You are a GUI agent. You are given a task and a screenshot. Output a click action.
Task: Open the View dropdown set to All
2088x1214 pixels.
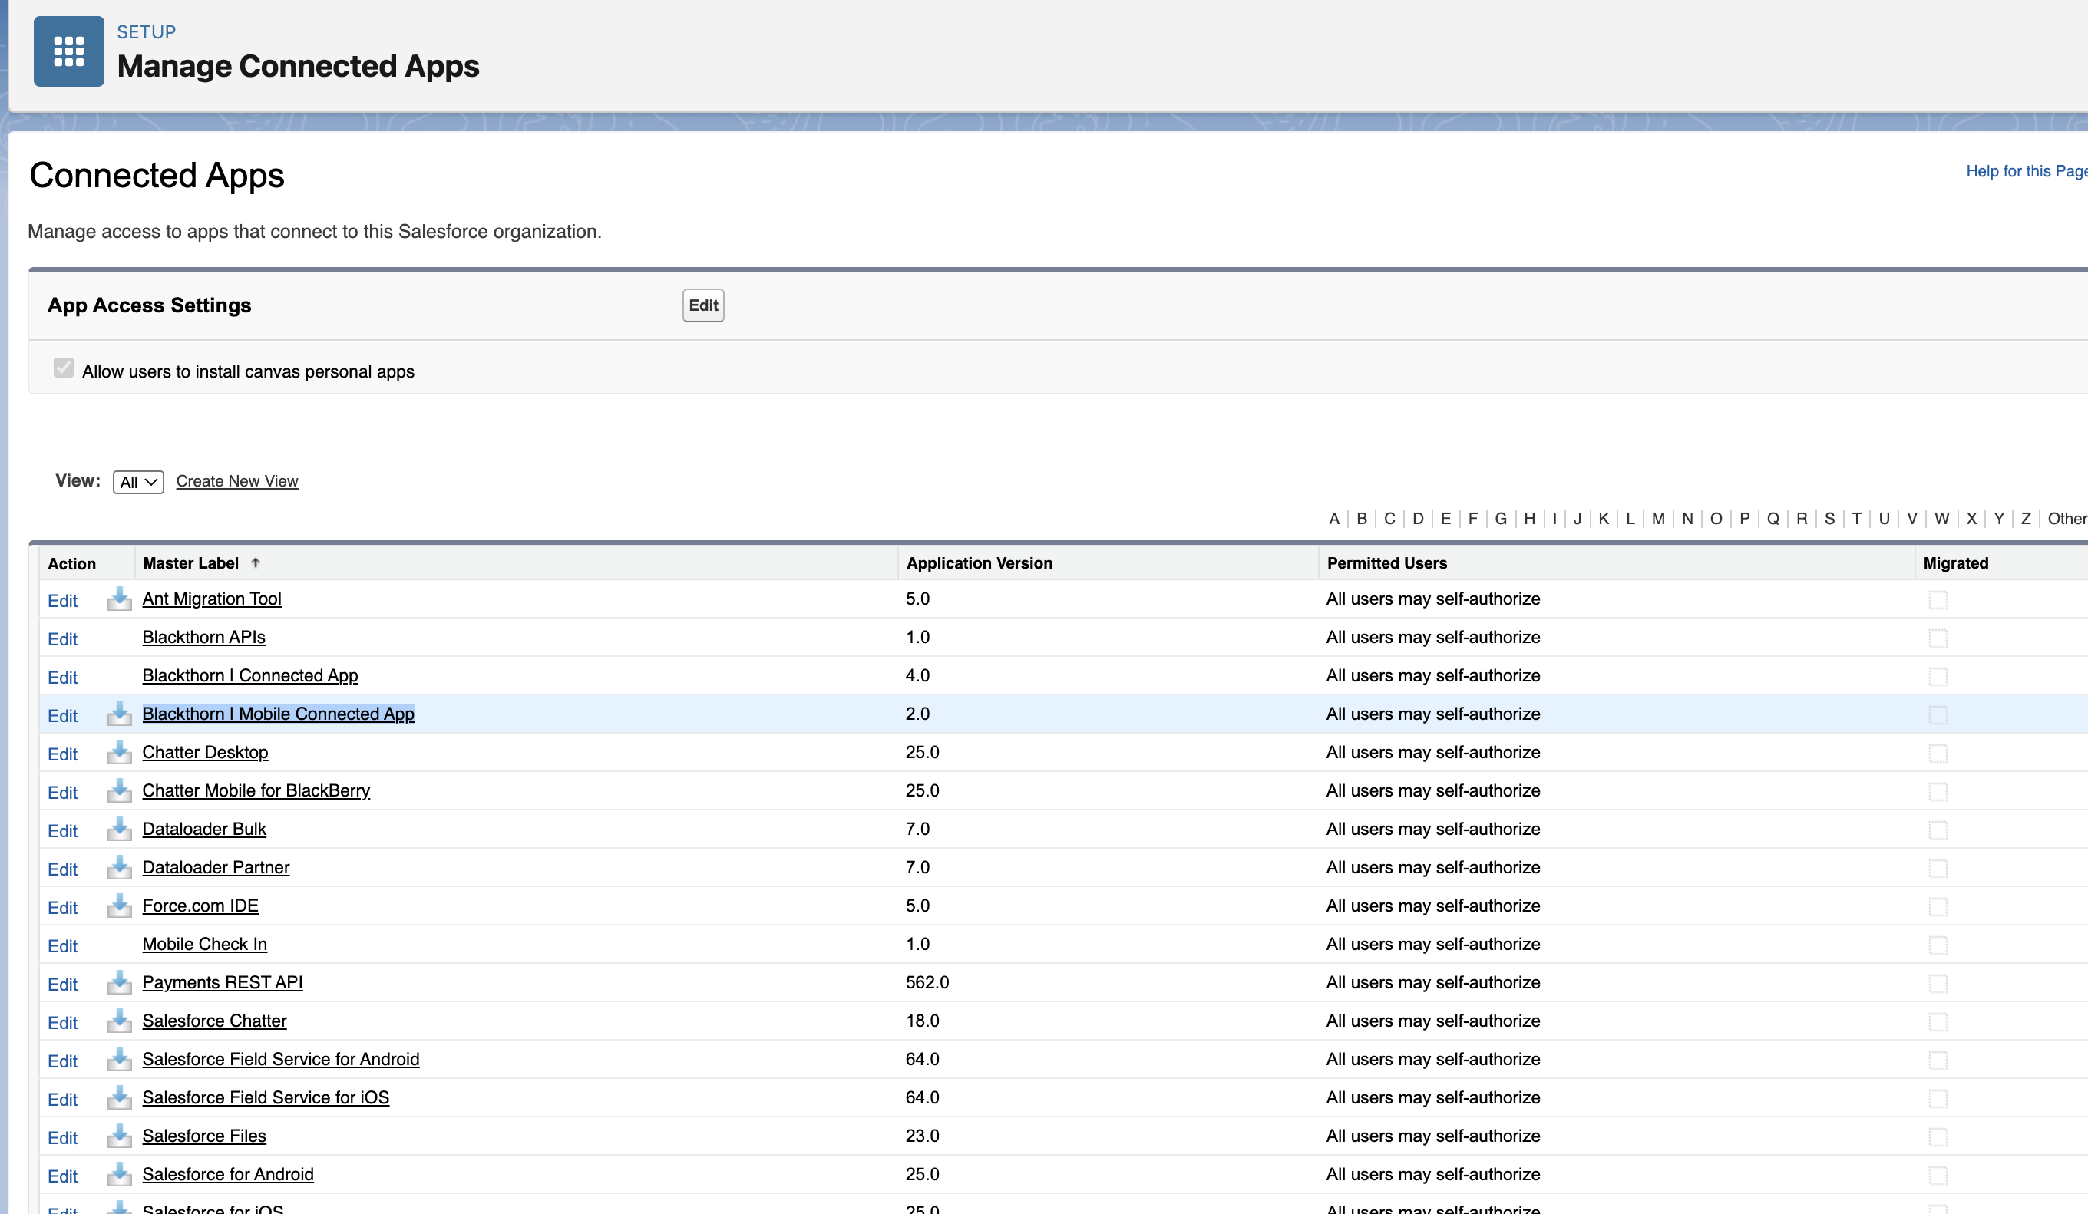point(138,482)
